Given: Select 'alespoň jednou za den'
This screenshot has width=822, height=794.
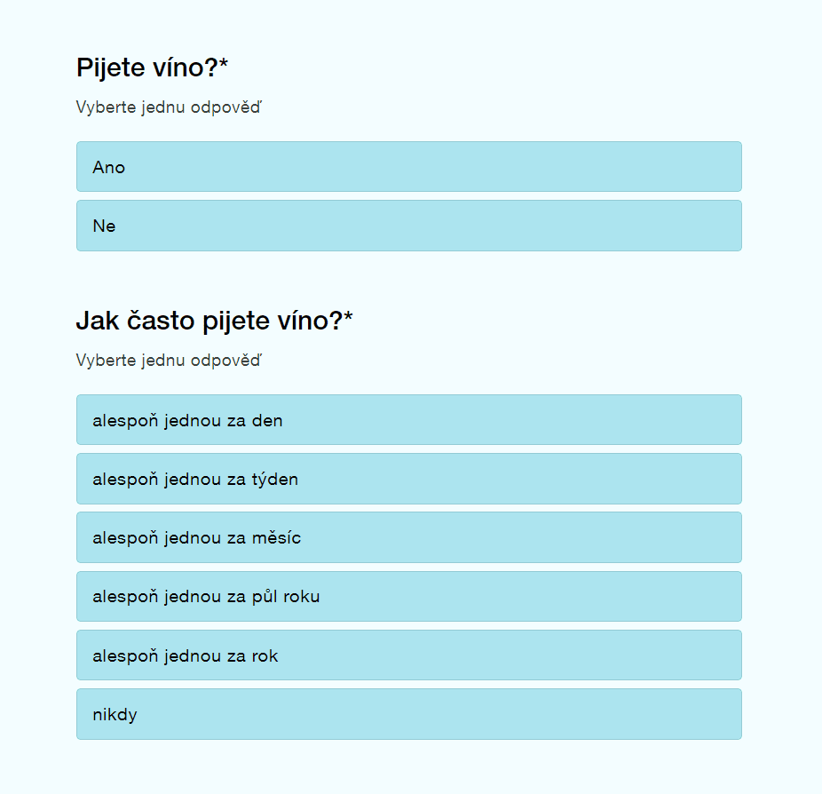Looking at the screenshot, I should click(408, 420).
